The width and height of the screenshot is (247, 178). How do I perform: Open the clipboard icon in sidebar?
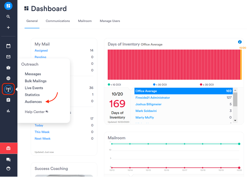(x=8, y=100)
